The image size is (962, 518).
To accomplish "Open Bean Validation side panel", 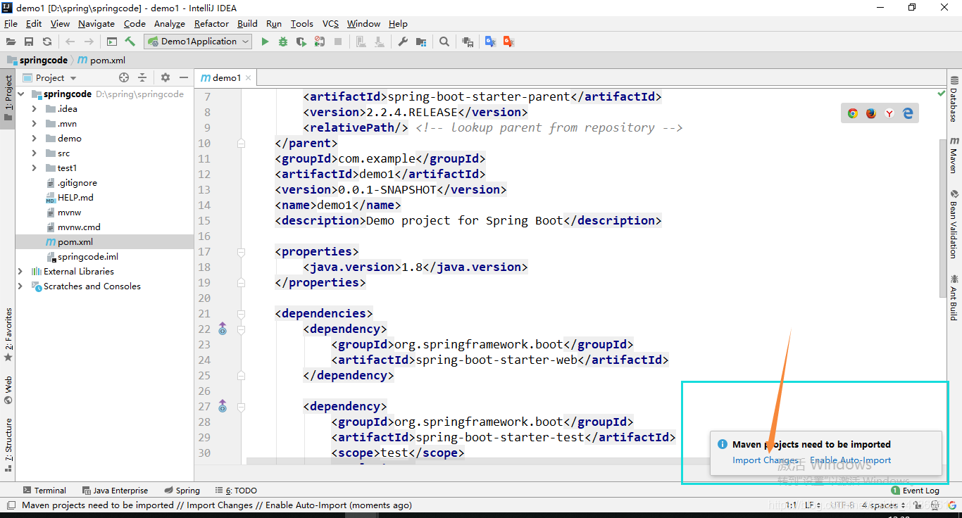I will coord(954,224).
